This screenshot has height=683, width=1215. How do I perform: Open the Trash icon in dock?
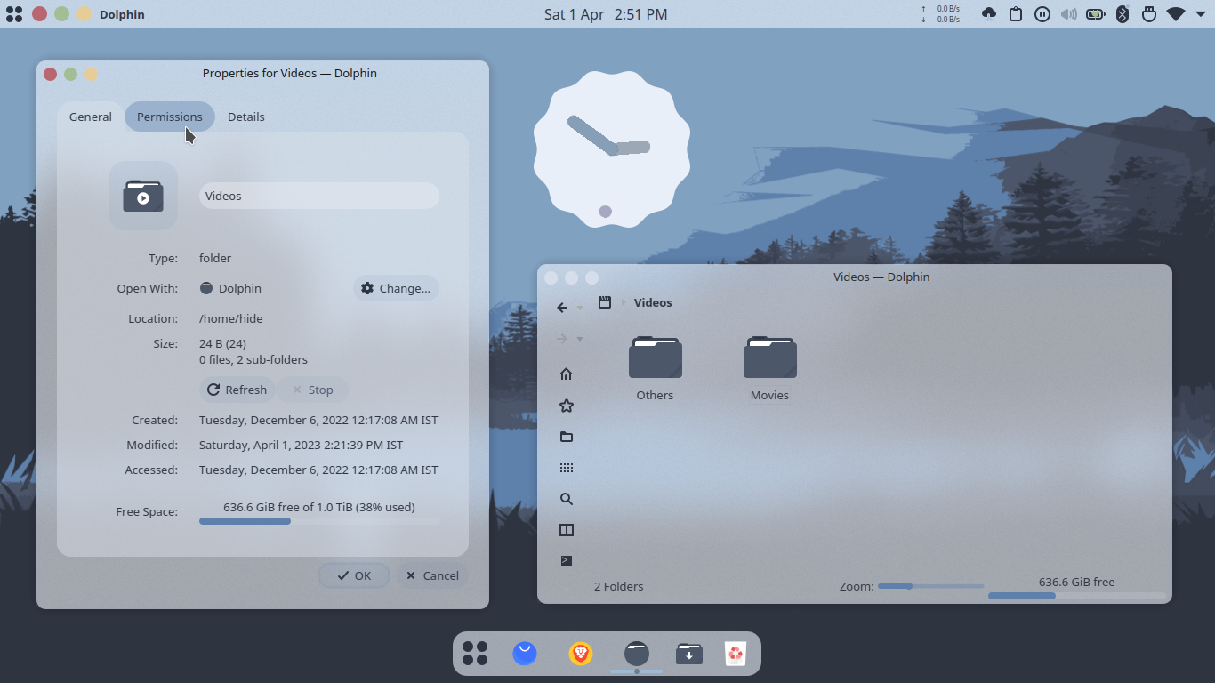[x=735, y=654]
